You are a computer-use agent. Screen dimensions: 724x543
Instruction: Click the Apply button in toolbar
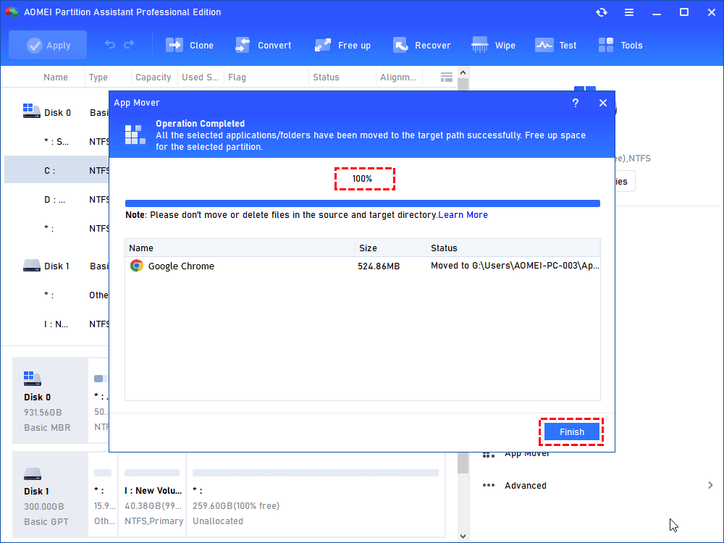[x=48, y=45]
